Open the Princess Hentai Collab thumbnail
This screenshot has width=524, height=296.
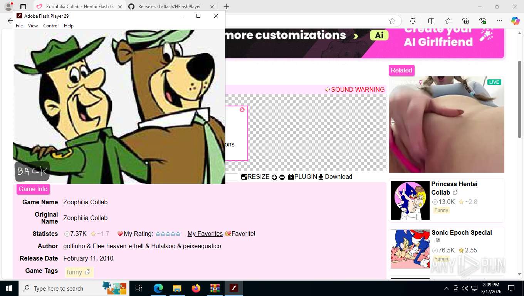pos(410,200)
